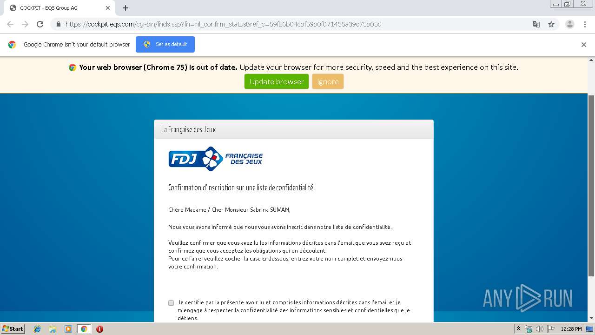Select the COCKPIT - EQS Group AG tab

tap(59, 8)
